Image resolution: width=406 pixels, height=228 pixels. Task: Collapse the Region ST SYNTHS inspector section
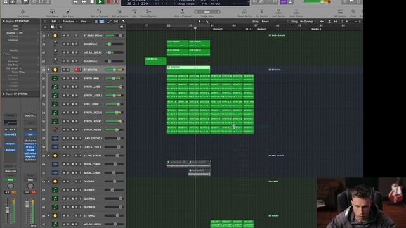click(4, 21)
